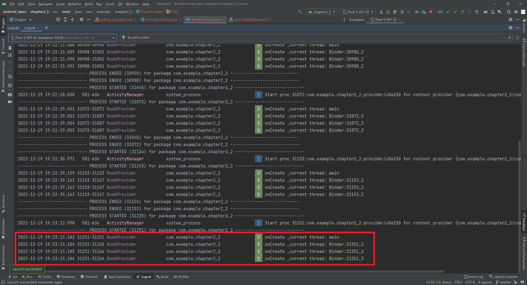Open the Profiler tool window
Image resolution: width=527 pixels, height=285 pixels.
pos(181,277)
